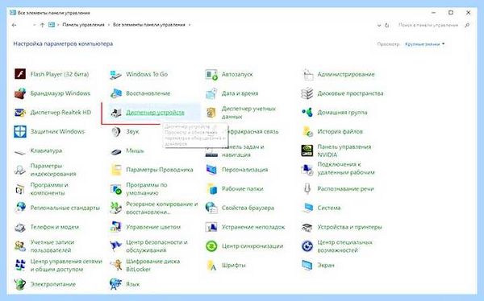Open the Восстановление icon

tap(116, 93)
